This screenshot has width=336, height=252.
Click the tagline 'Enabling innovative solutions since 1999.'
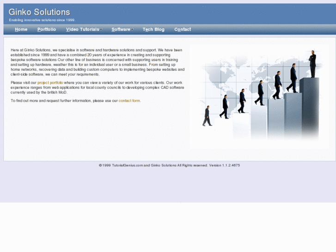tap(42, 20)
